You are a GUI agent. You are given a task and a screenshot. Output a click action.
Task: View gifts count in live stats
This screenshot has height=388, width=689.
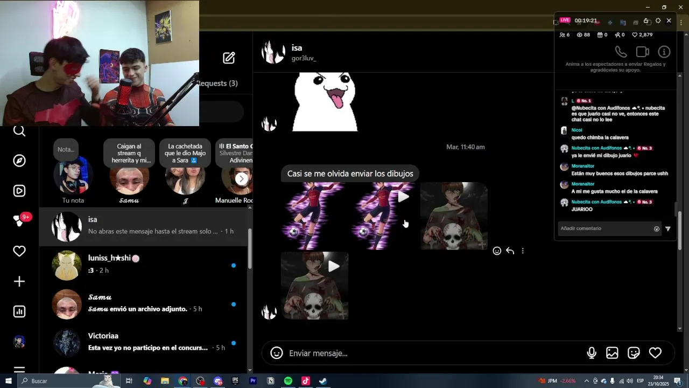click(602, 34)
